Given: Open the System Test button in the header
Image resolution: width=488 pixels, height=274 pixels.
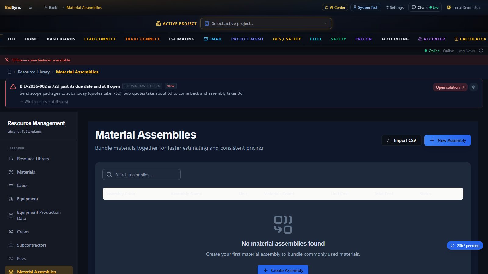Looking at the screenshot, I should pyautogui.click(x=365, y=7).
